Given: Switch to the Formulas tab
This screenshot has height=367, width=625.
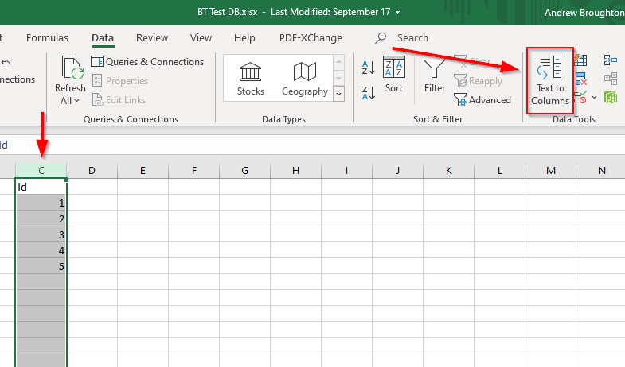Looking at the screenshot, I should [47, 38].
